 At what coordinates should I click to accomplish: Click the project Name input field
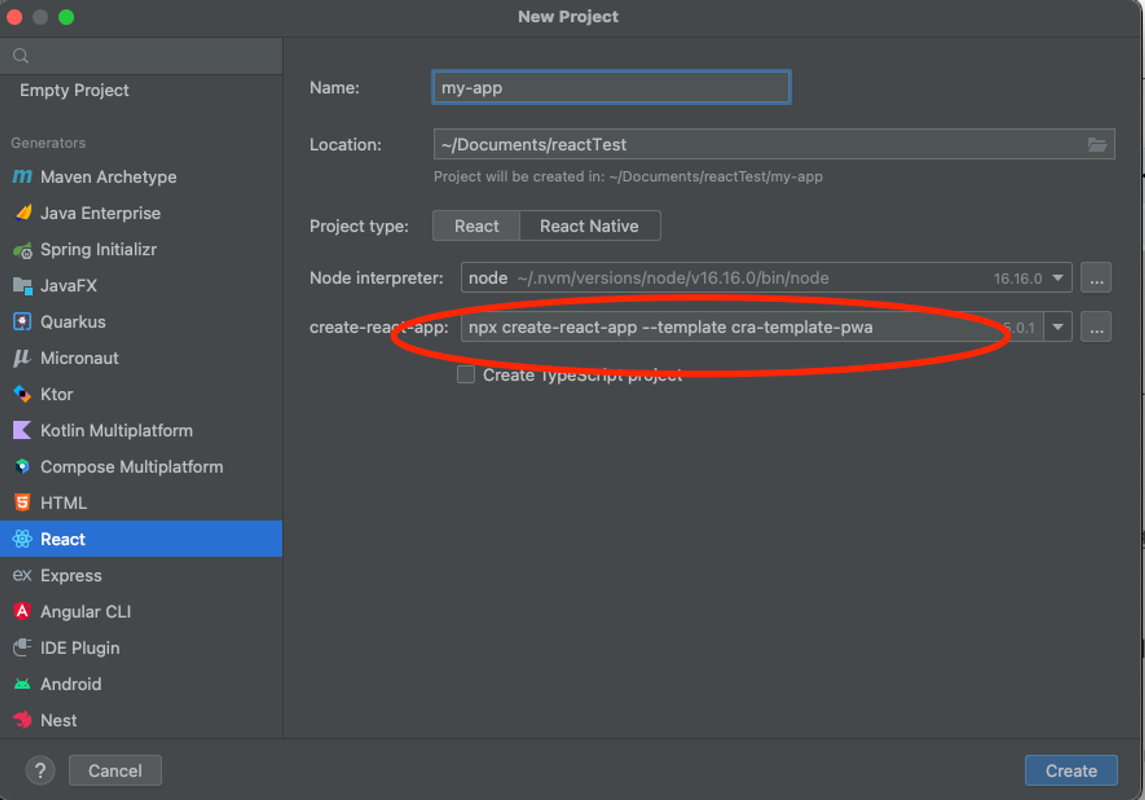pos(611,88)
